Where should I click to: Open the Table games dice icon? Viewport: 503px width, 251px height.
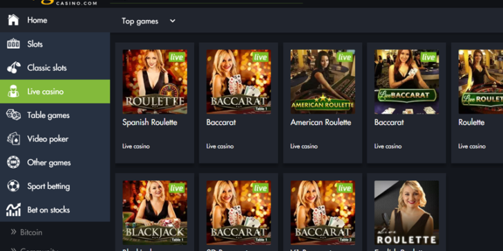(x=14, y=114)
